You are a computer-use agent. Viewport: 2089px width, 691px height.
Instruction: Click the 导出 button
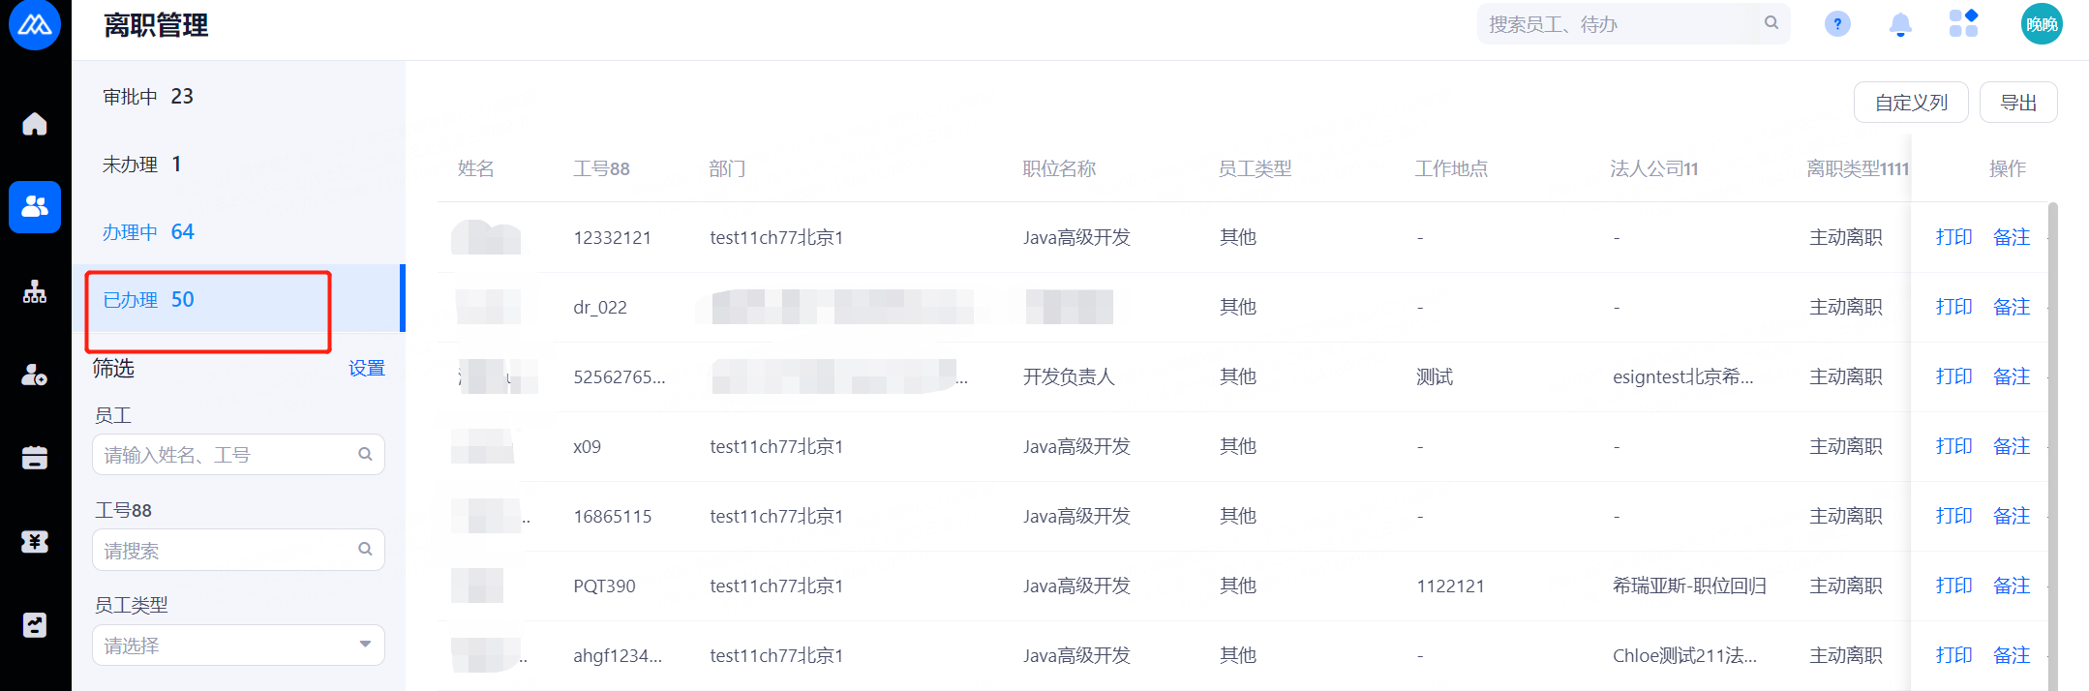point(2018,103)
